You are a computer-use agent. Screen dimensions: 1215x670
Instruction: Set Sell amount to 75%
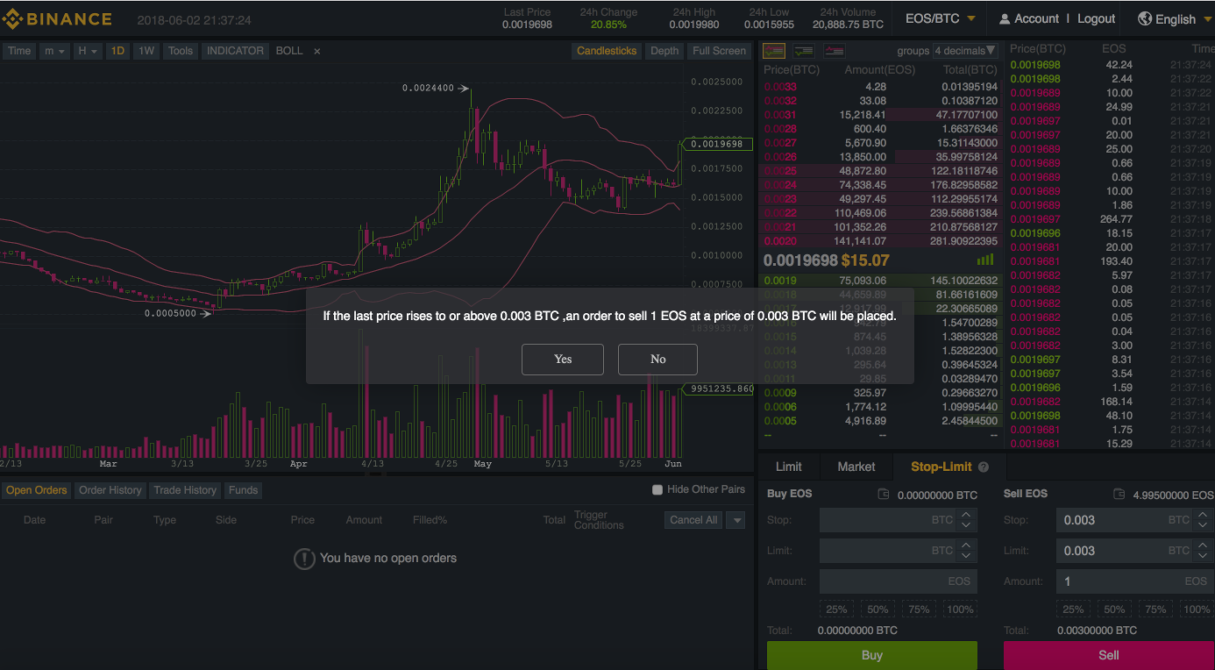click(1155, 609)
